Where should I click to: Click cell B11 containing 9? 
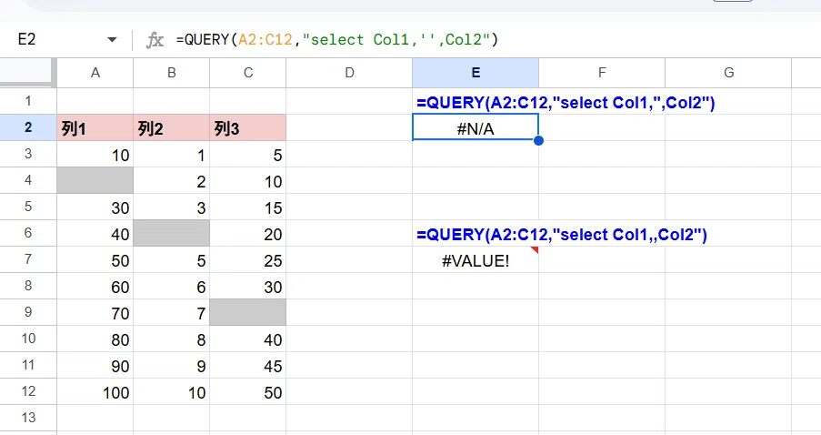tap(172, 365)
